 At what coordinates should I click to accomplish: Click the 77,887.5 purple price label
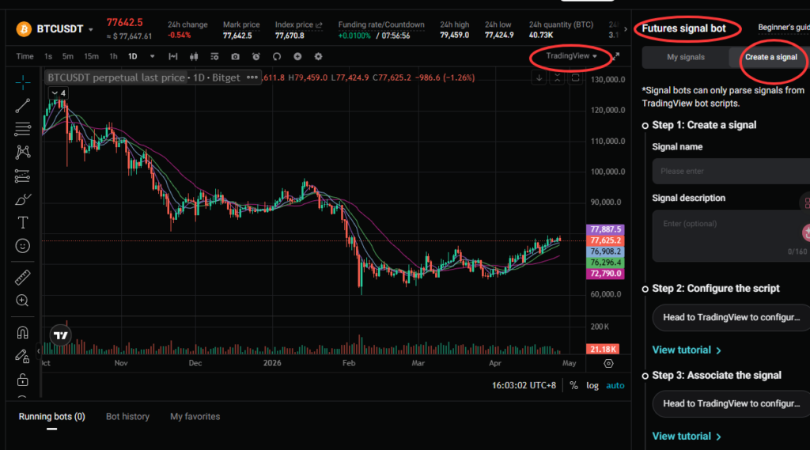[x=605, y=229]
